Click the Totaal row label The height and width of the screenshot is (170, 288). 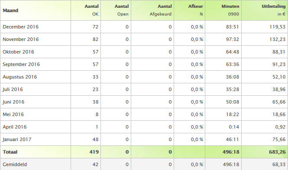click(x=10, y=152)
